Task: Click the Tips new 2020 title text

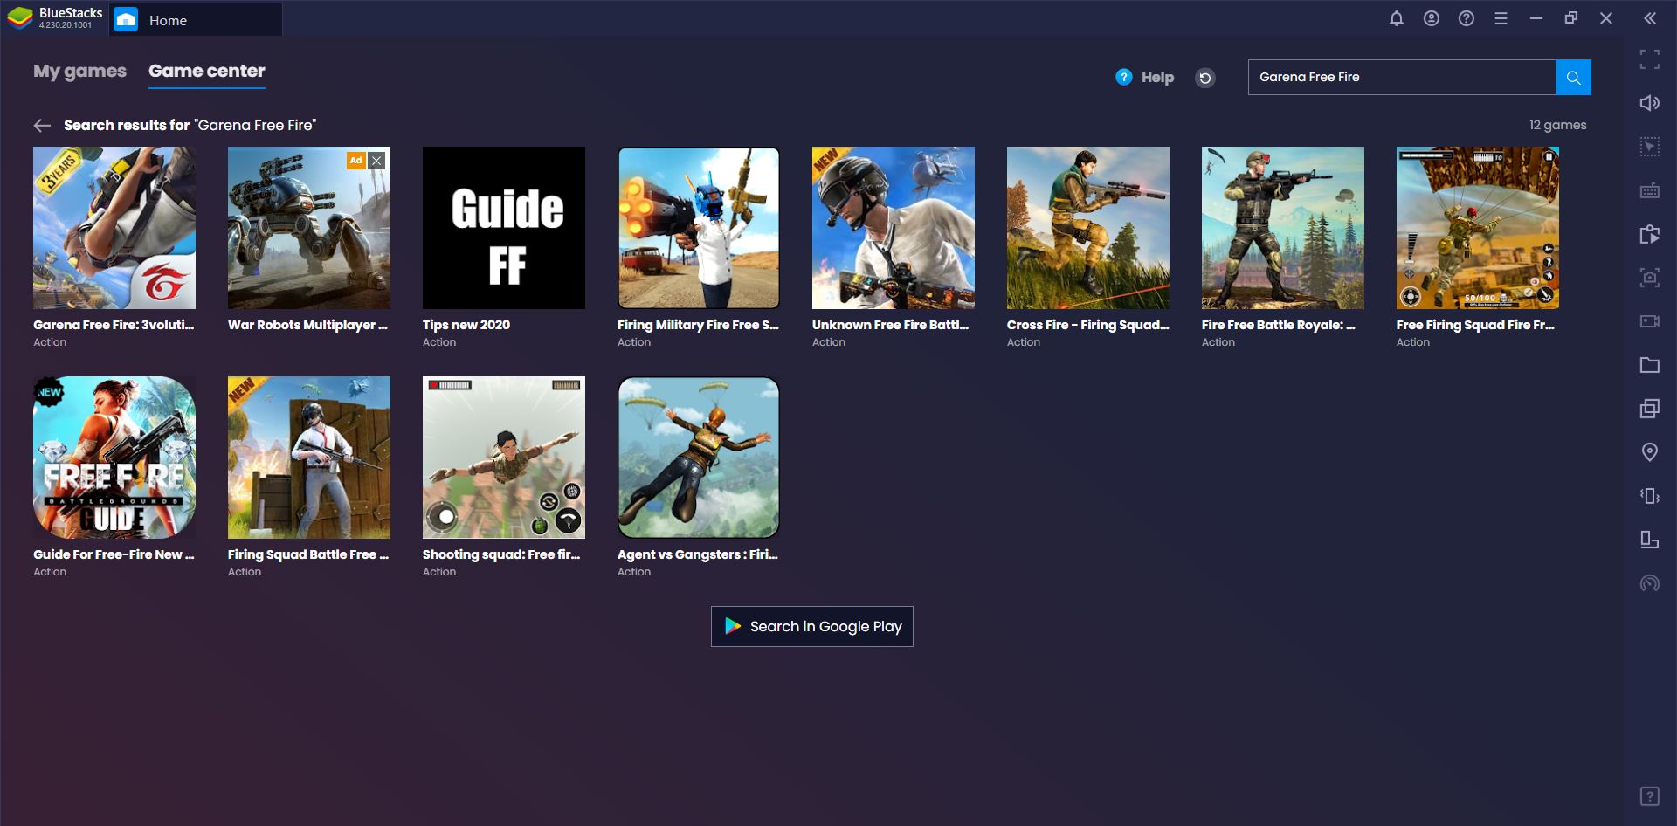Action: point(466,325)
